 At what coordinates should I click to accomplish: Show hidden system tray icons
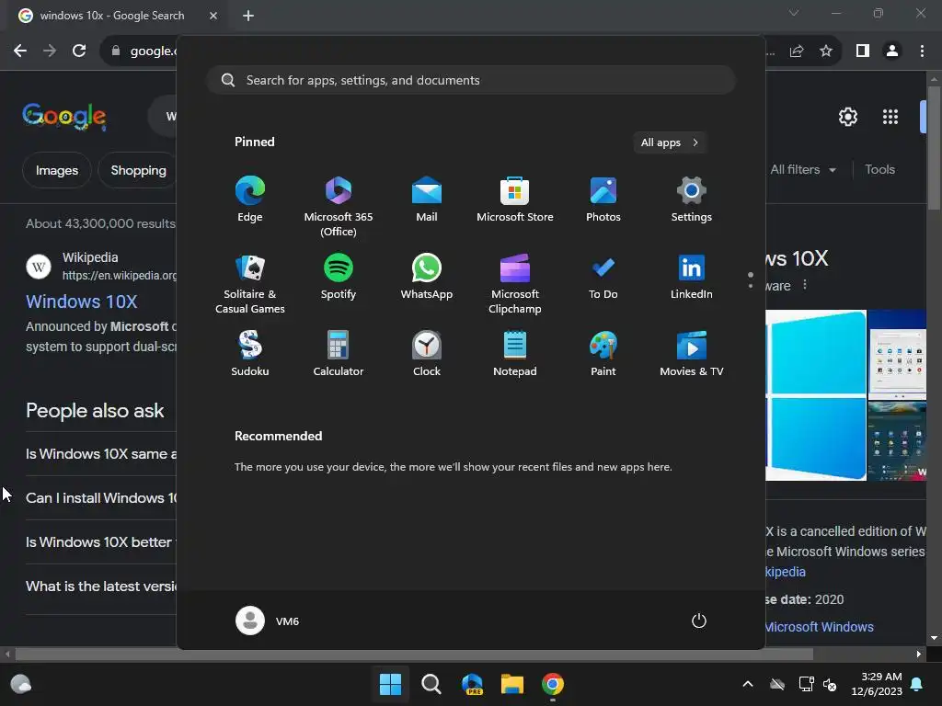[x=748, y=684]
